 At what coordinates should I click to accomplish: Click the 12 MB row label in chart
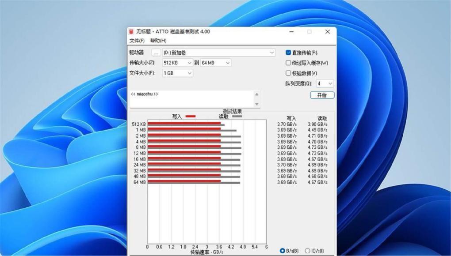(140, 153)
